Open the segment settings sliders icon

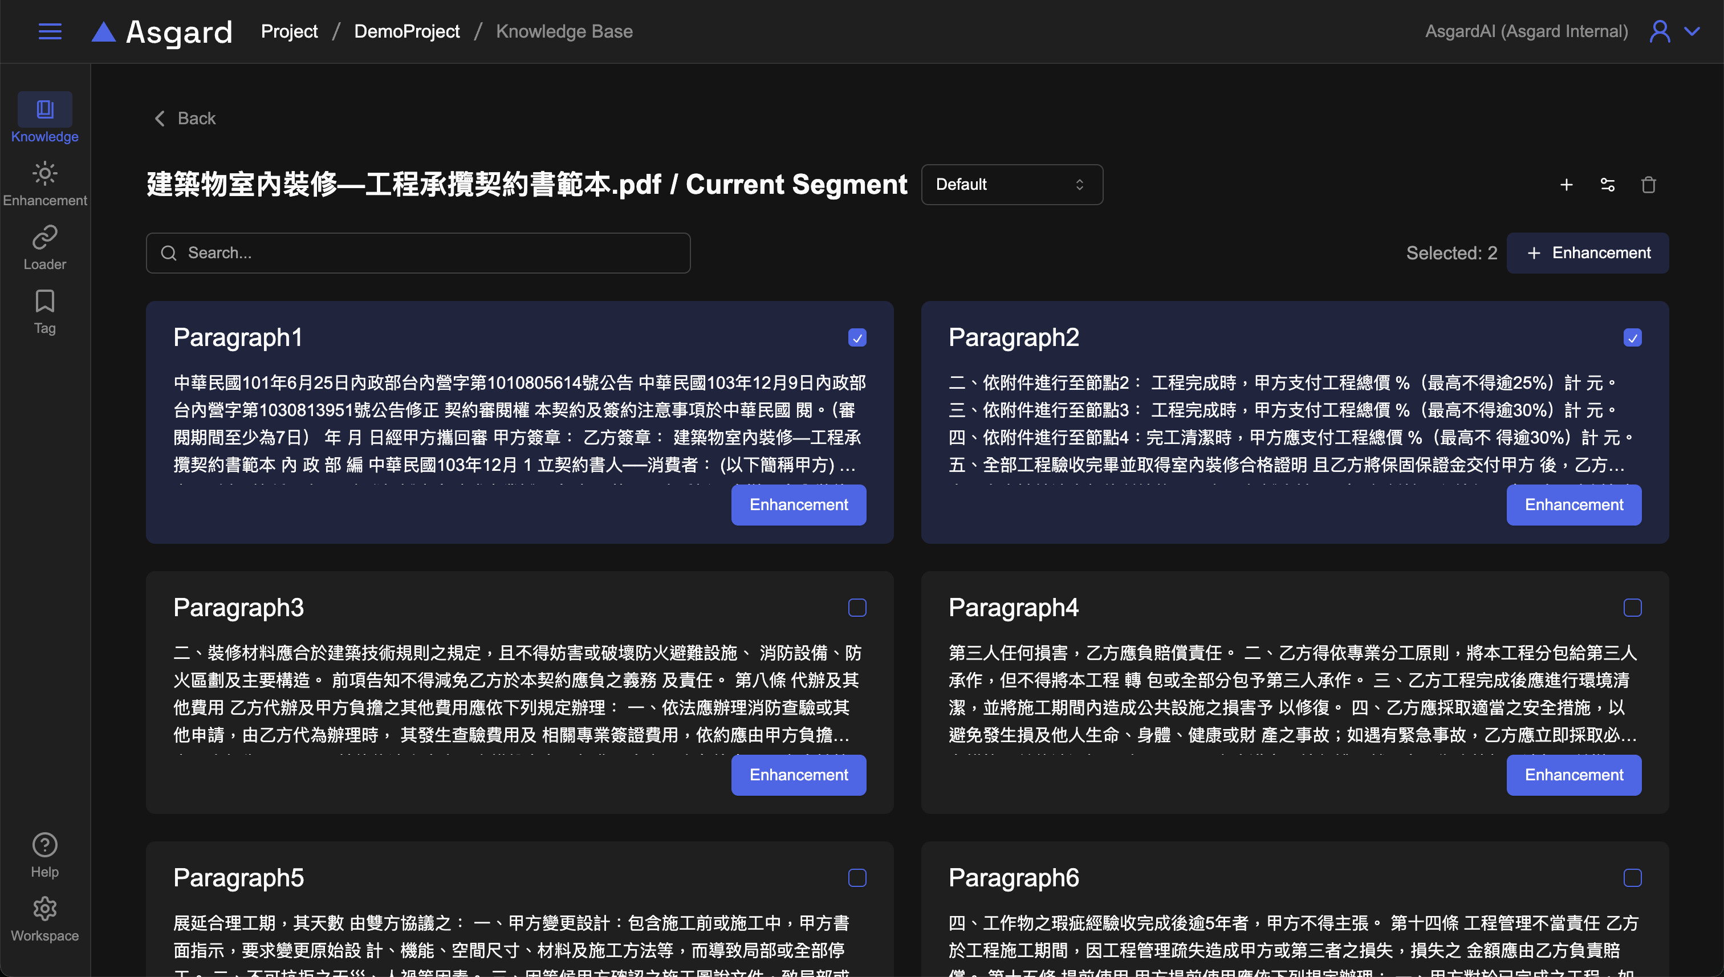[x=1607, y=185]
